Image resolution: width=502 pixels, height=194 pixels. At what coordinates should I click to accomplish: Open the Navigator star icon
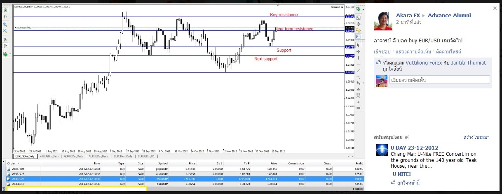(359, 30)
